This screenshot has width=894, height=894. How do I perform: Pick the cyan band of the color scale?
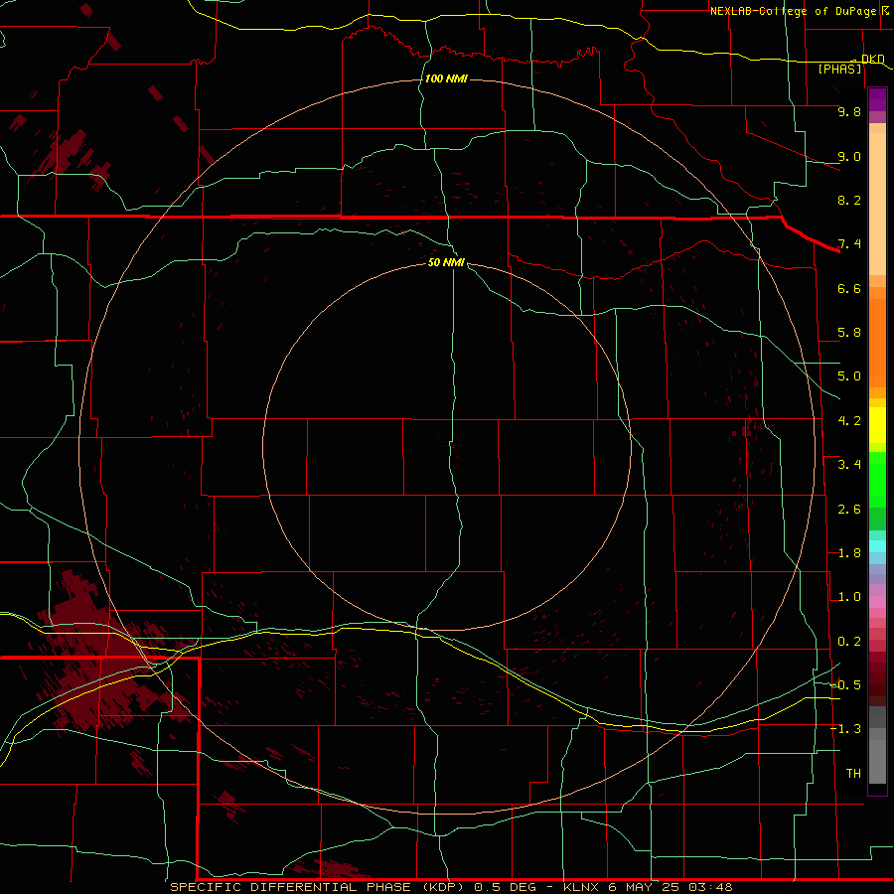click(877, 546)
